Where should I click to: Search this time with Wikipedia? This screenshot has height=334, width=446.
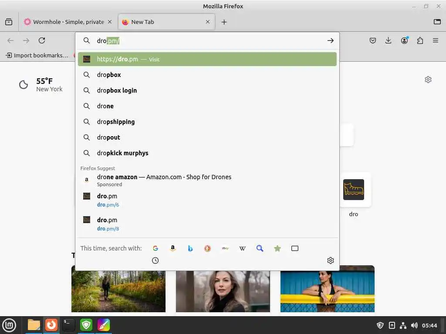[242, 248]
